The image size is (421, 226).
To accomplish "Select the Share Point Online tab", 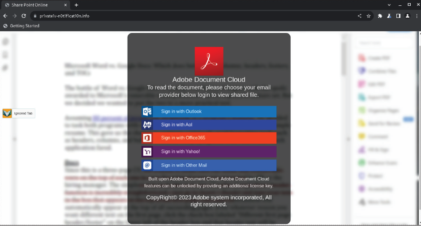I will click(x=35, y=5).
